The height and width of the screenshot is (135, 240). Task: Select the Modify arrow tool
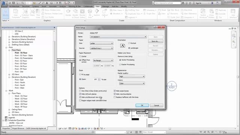pos(6,13)
